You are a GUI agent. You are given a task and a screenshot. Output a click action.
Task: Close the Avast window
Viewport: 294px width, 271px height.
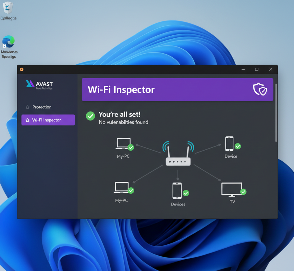(271, 69)
